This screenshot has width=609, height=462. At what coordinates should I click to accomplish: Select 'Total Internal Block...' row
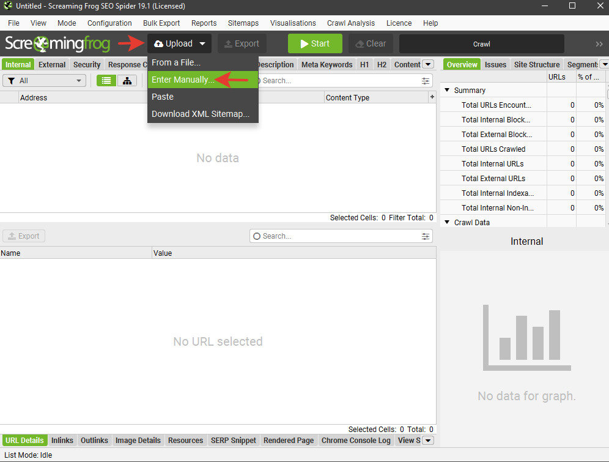(523, 120)
